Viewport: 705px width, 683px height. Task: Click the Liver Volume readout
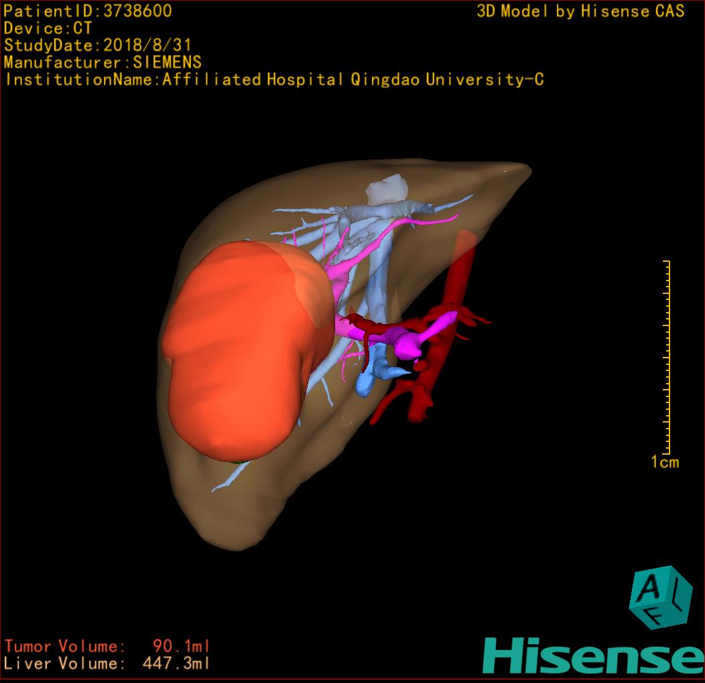pos(107,664)
